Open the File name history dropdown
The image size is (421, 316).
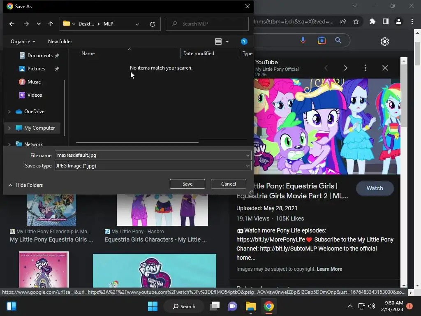tap(248, 155)
